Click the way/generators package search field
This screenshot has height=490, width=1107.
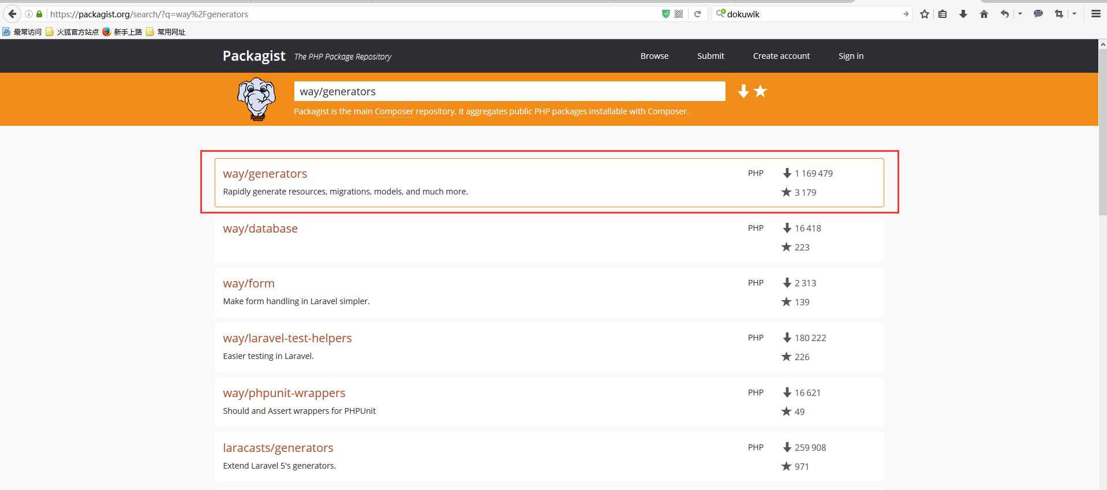click(510, 91)
